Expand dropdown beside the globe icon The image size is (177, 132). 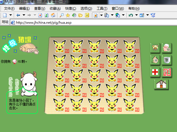[123, 15]
